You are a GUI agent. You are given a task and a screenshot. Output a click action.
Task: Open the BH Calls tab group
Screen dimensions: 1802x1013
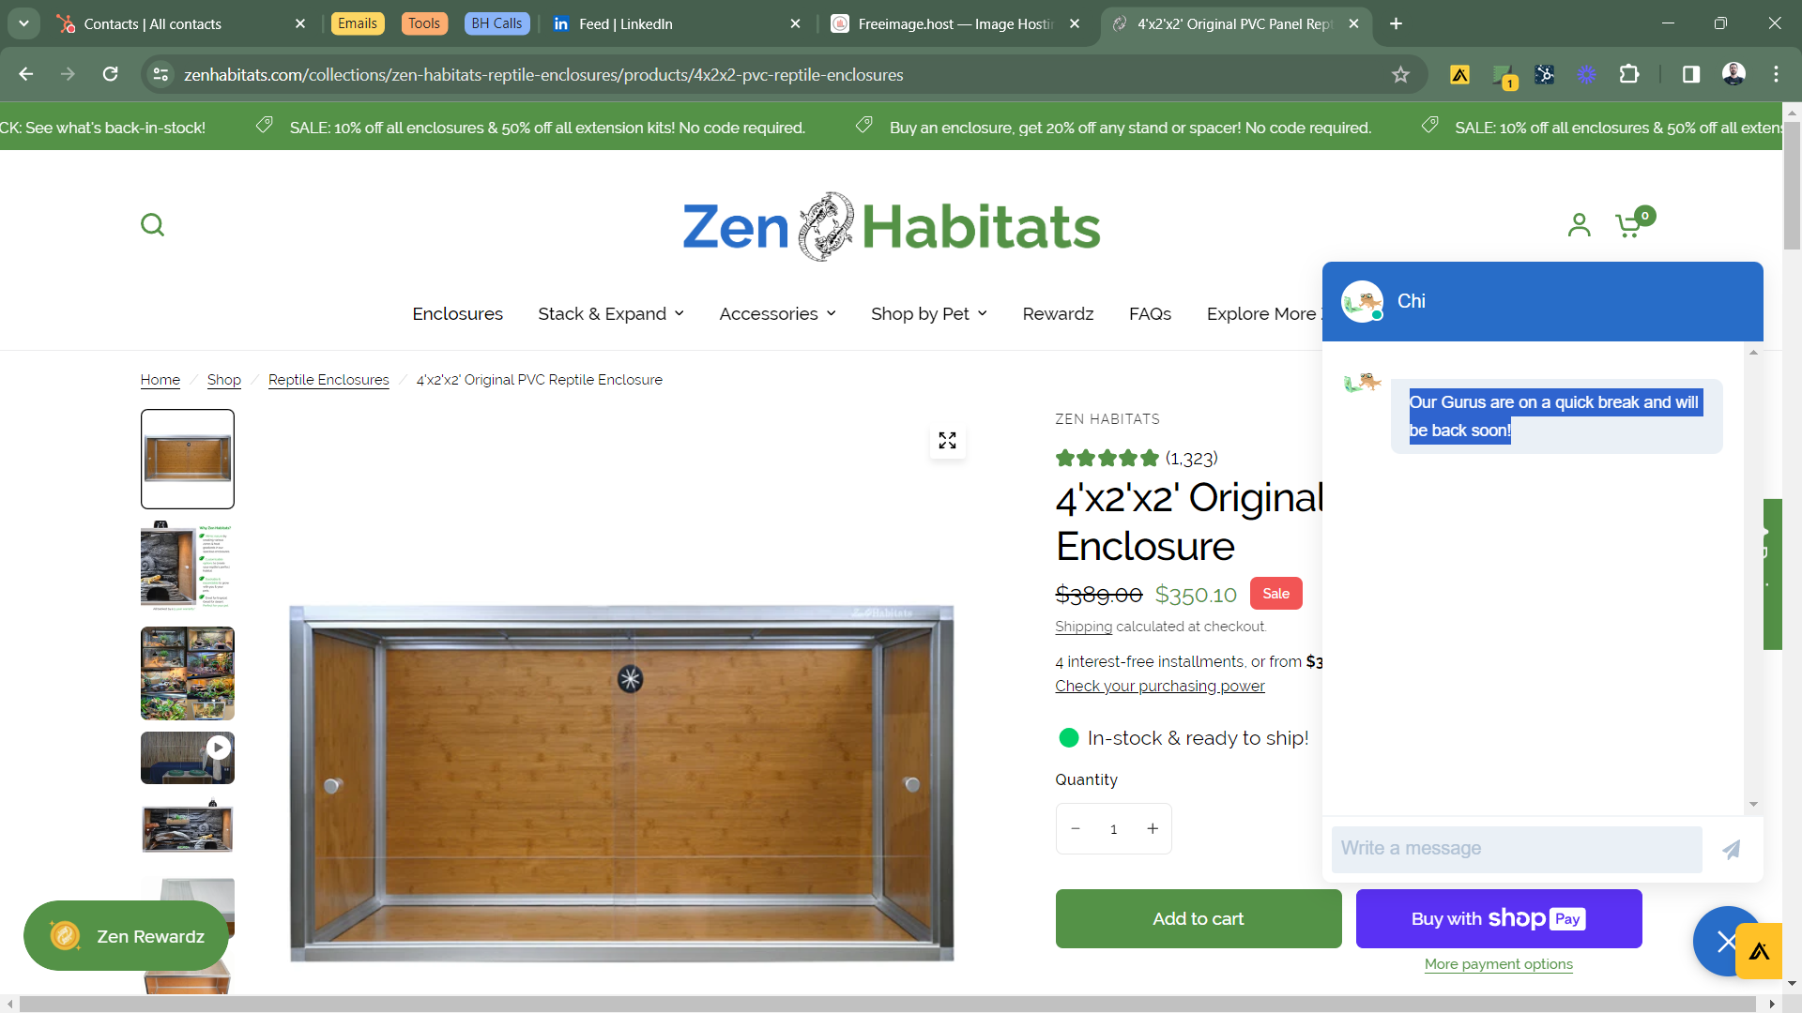point(496,23)
